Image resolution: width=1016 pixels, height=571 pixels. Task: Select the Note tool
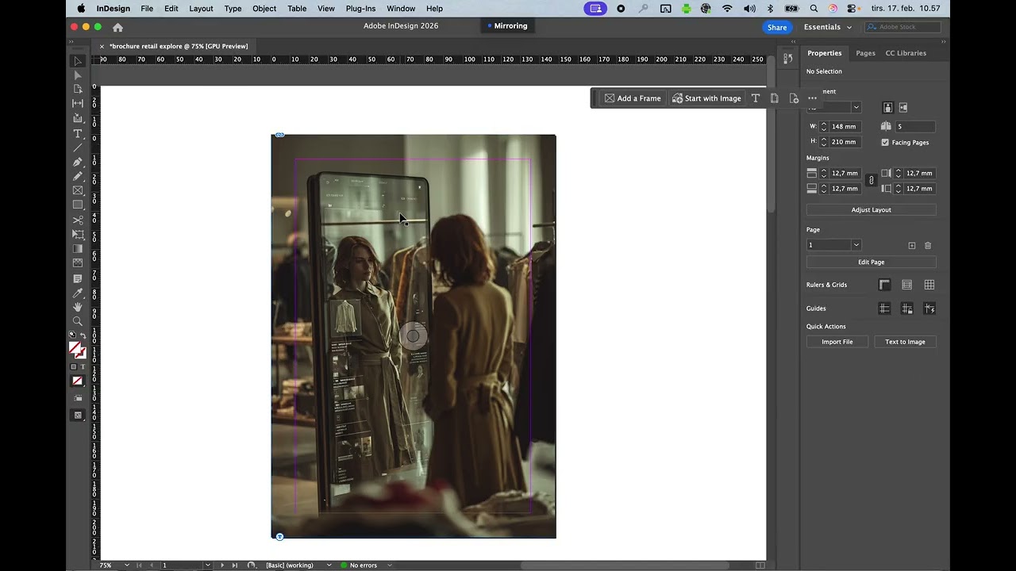point(78,279)
